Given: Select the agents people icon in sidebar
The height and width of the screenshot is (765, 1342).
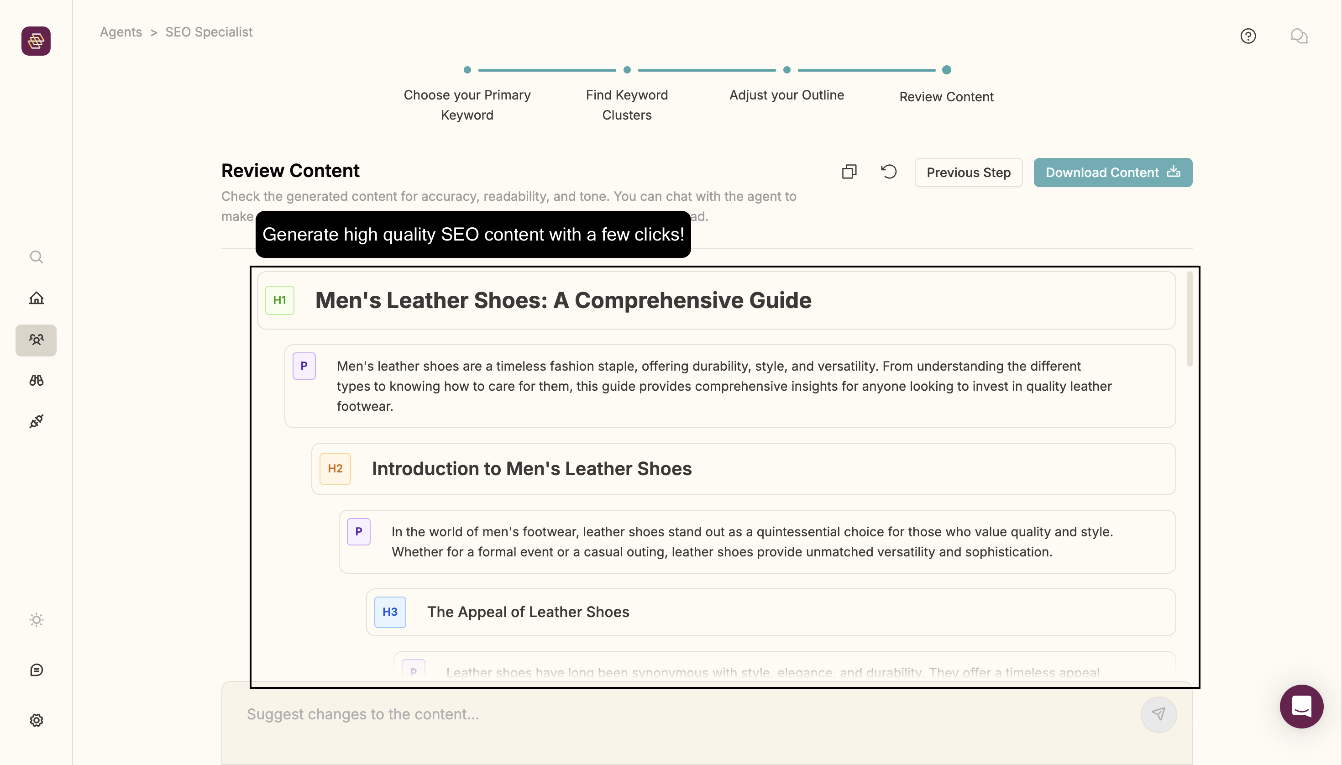Looking at the screenshot, I should pyautogui.click(x=36, y=340).
